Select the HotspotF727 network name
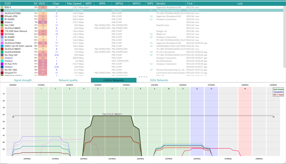Image resolution: width=286 pixels, height=164 pixels. click(x=11, y=73)
